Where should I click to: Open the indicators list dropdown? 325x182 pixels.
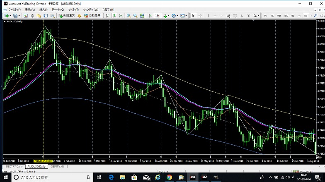(x=169, y=16)
